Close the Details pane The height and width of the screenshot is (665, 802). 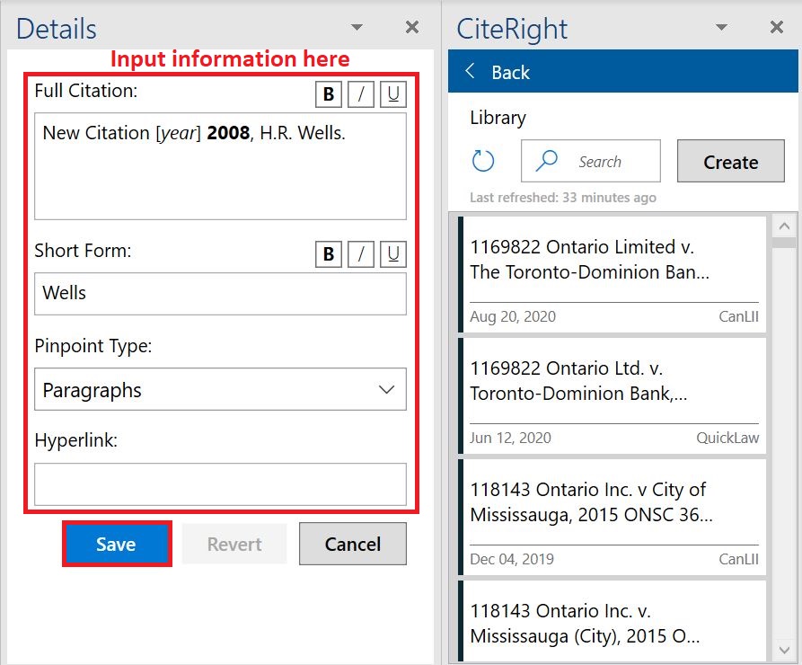[x=412, y=28]
